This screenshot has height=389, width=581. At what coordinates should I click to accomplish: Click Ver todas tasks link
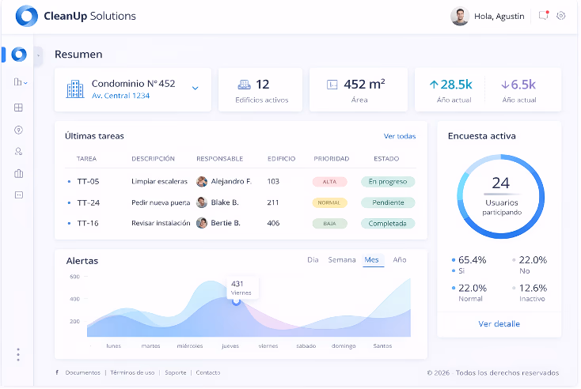pos(399,136)
